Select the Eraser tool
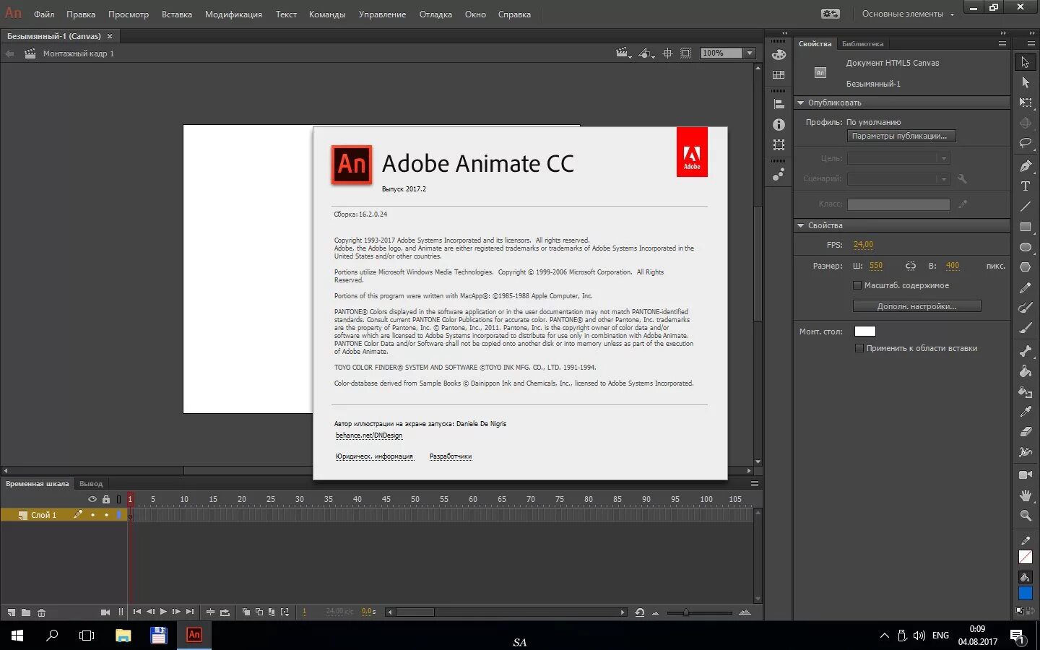The width and height of the screenshot is (1040, 650). (1025, 432)
